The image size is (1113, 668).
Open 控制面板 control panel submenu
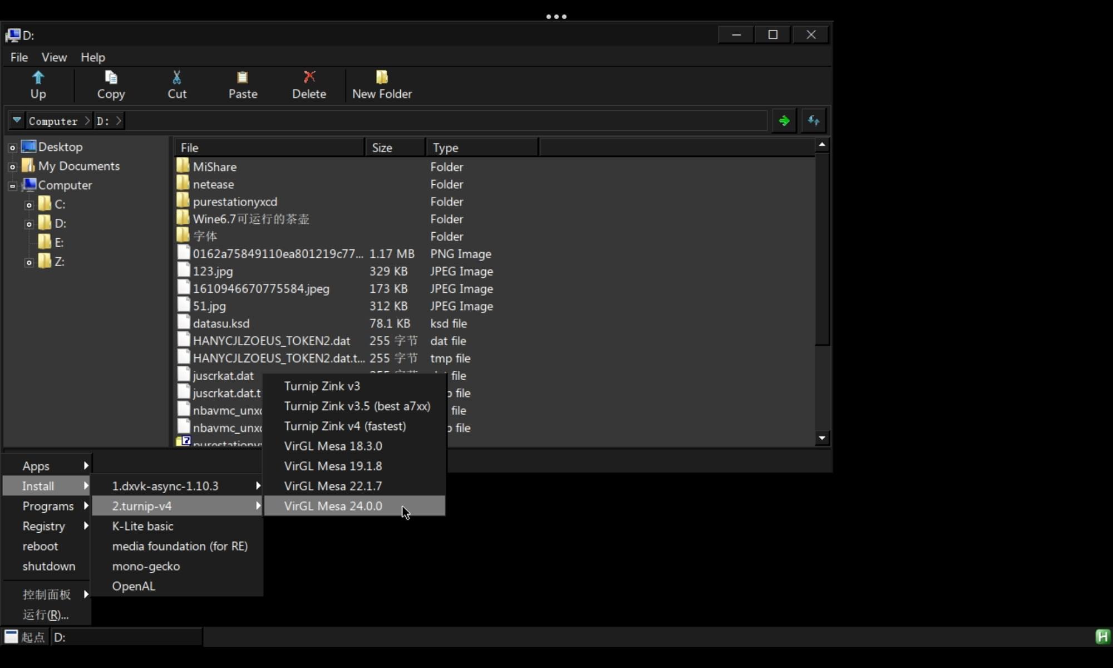pyautogui.click(x=47, y=594)
